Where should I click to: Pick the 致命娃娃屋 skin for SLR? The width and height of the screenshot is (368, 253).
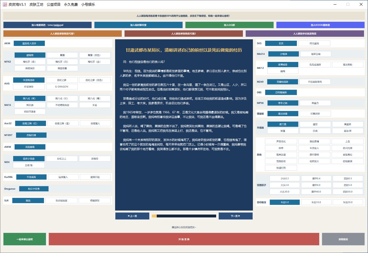pos(61,201)
